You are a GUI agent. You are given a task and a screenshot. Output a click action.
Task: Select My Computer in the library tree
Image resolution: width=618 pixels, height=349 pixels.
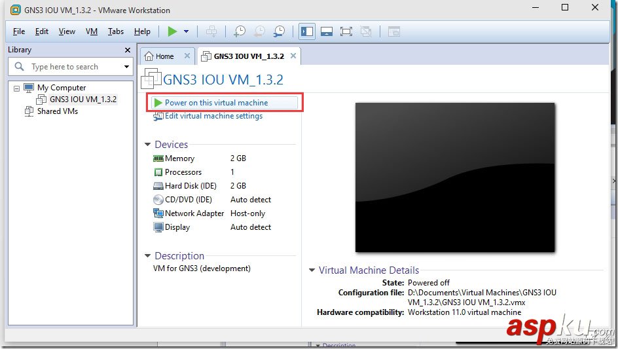coord(62,88)
